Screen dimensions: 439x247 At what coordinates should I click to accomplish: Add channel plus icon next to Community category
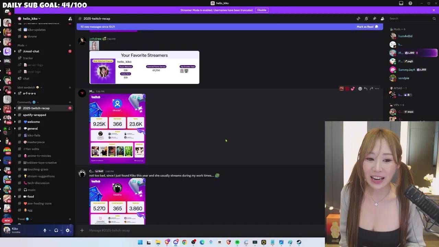pos(70,102)
